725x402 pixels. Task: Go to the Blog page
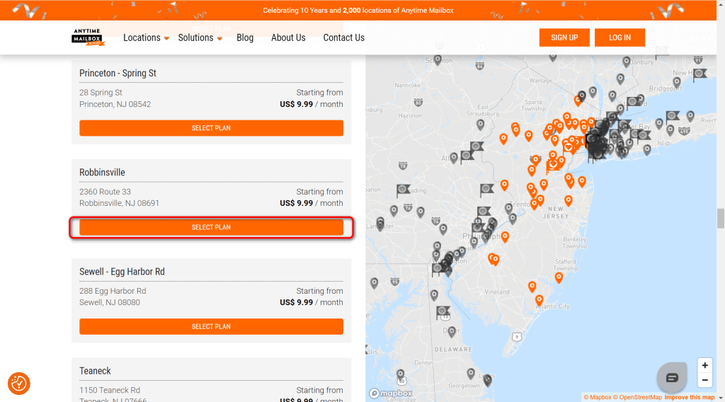coord(245,38)
